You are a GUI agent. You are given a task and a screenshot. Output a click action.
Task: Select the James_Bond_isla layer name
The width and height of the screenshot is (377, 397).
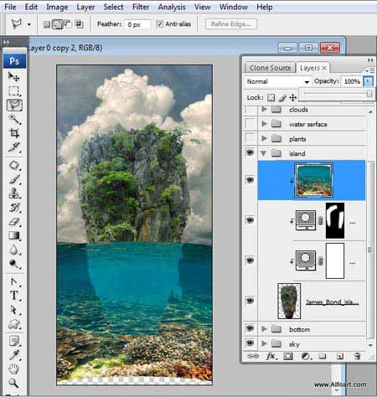[x=332, y=302]
